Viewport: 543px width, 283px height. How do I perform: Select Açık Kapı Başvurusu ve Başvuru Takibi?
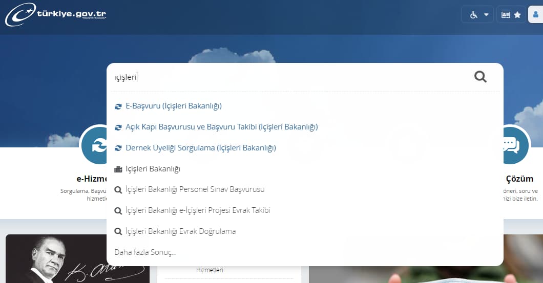pyautogui.click(x=222, y=127)
